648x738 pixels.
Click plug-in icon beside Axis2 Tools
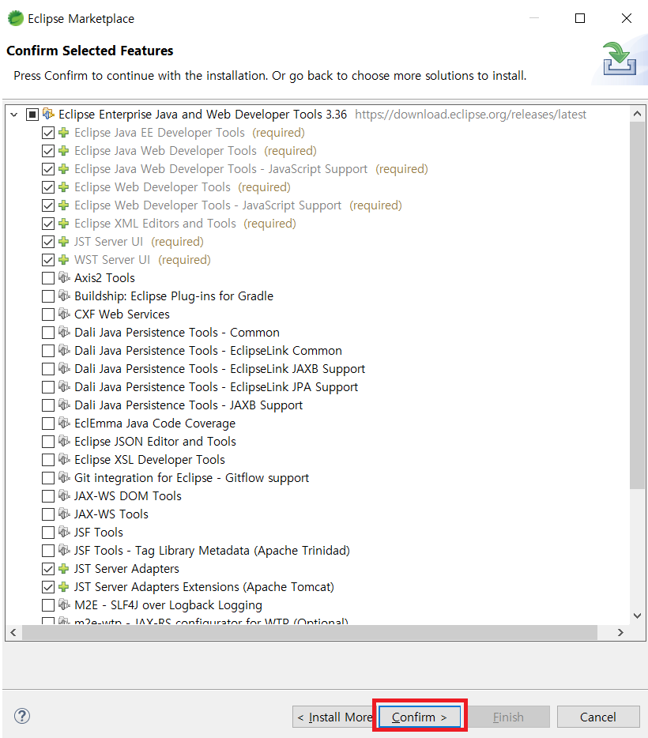click(64, 277)
